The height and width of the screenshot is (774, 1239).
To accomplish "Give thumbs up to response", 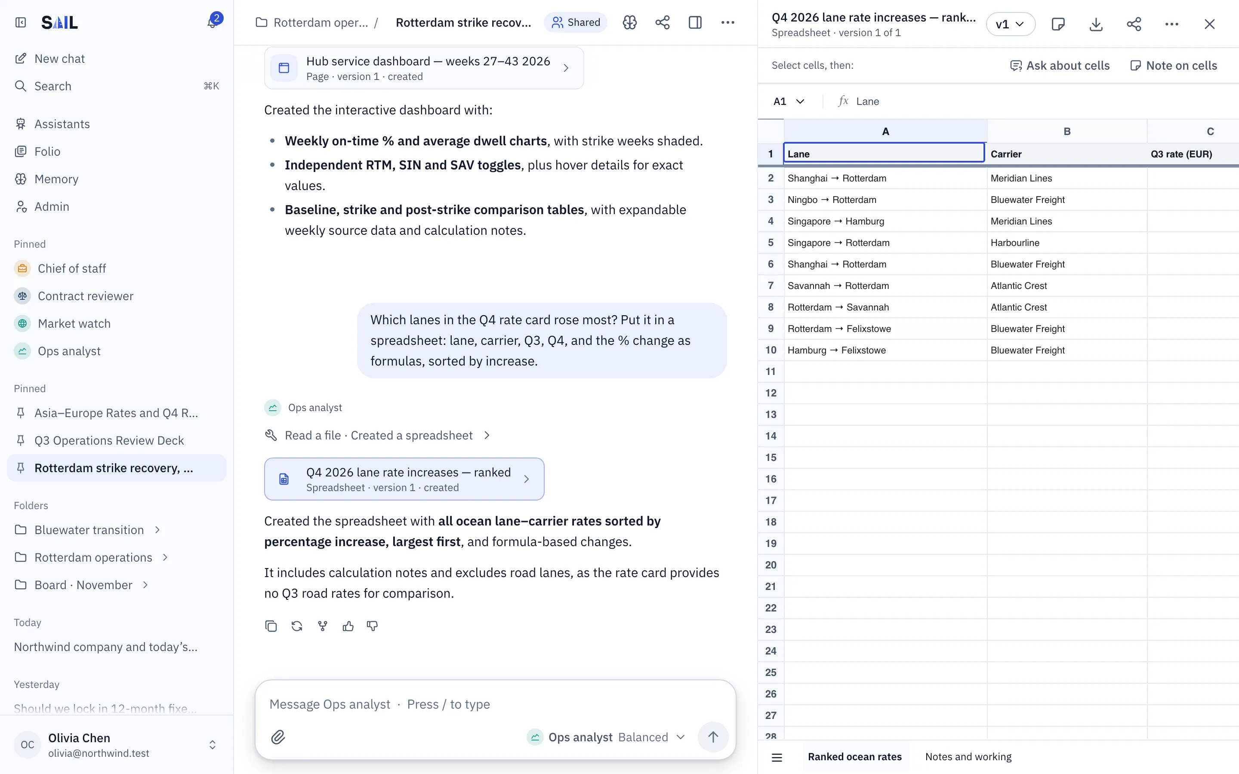I will [348, 626].
